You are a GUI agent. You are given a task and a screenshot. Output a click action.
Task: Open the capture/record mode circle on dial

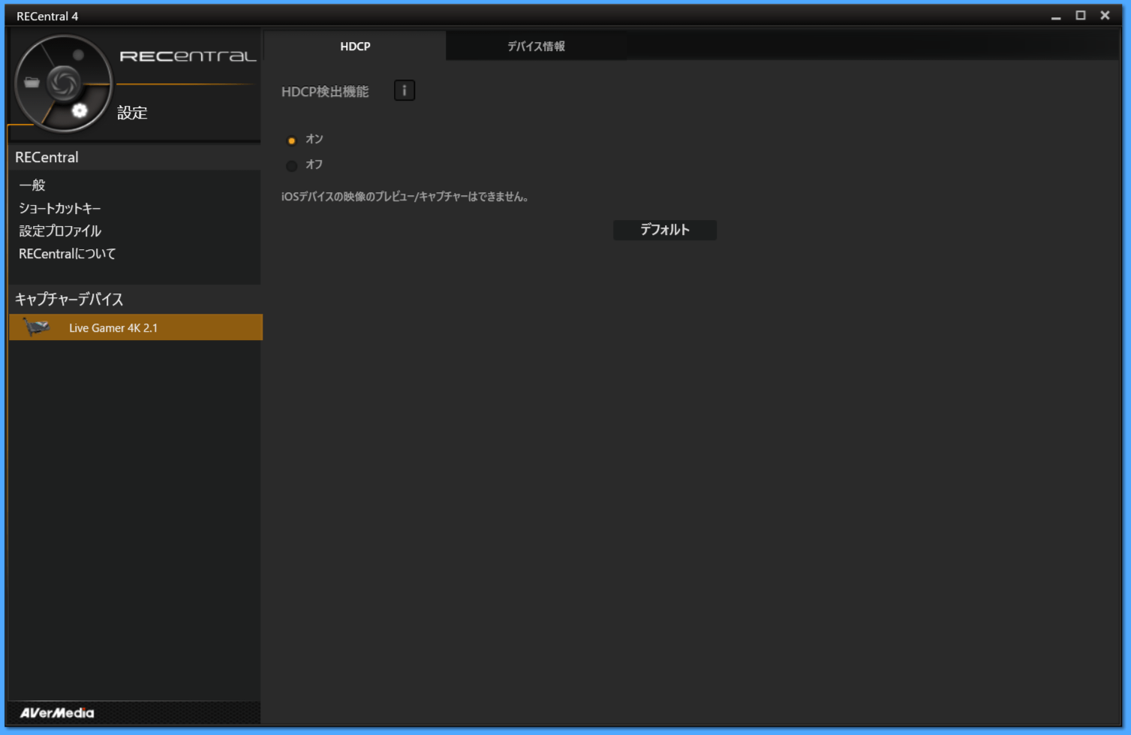[x=78, y=55]
